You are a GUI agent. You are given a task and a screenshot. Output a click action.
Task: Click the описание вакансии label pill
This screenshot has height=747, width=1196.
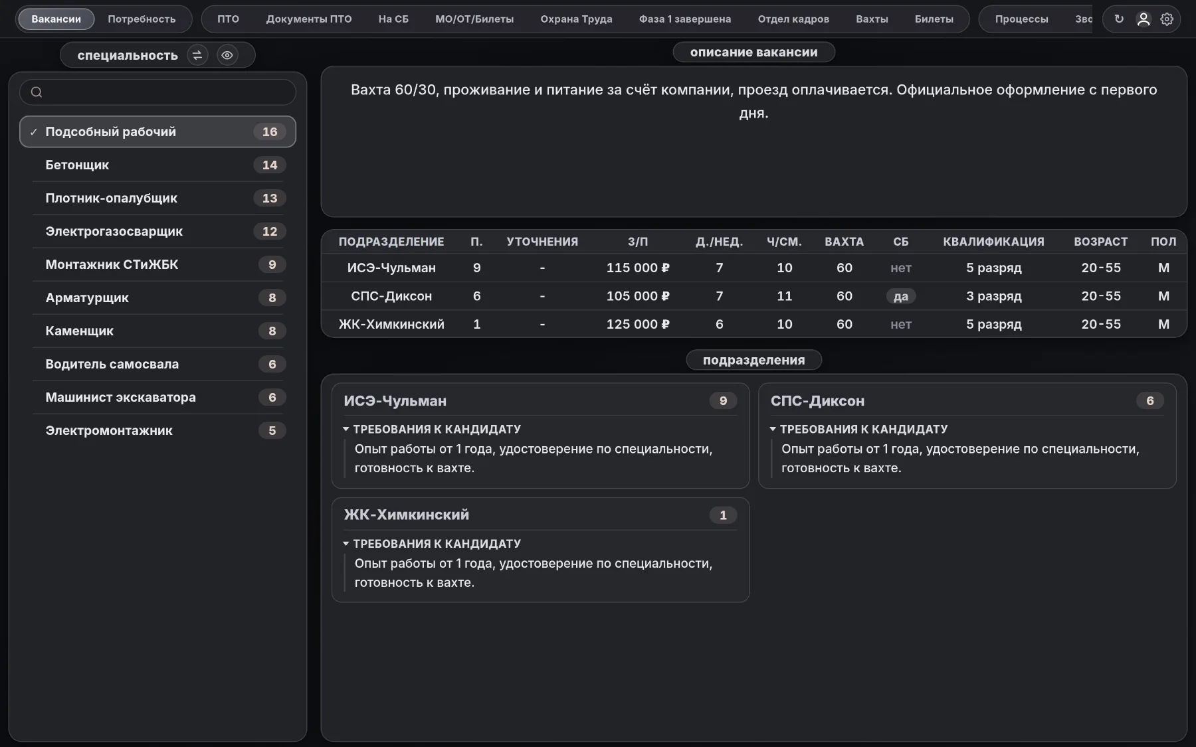[x=753, y=52]
